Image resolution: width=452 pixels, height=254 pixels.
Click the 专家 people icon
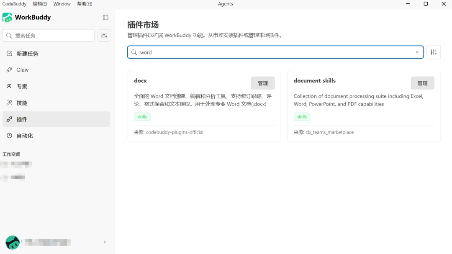pos(9,86)
